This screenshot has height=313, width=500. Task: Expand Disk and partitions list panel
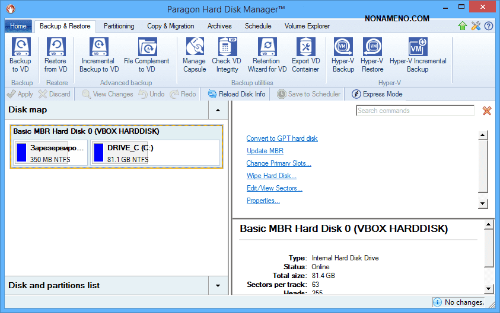coord(218,286)
